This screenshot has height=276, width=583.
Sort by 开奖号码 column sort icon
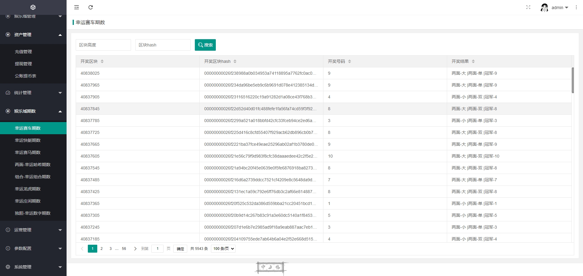[x=350, y=61]
